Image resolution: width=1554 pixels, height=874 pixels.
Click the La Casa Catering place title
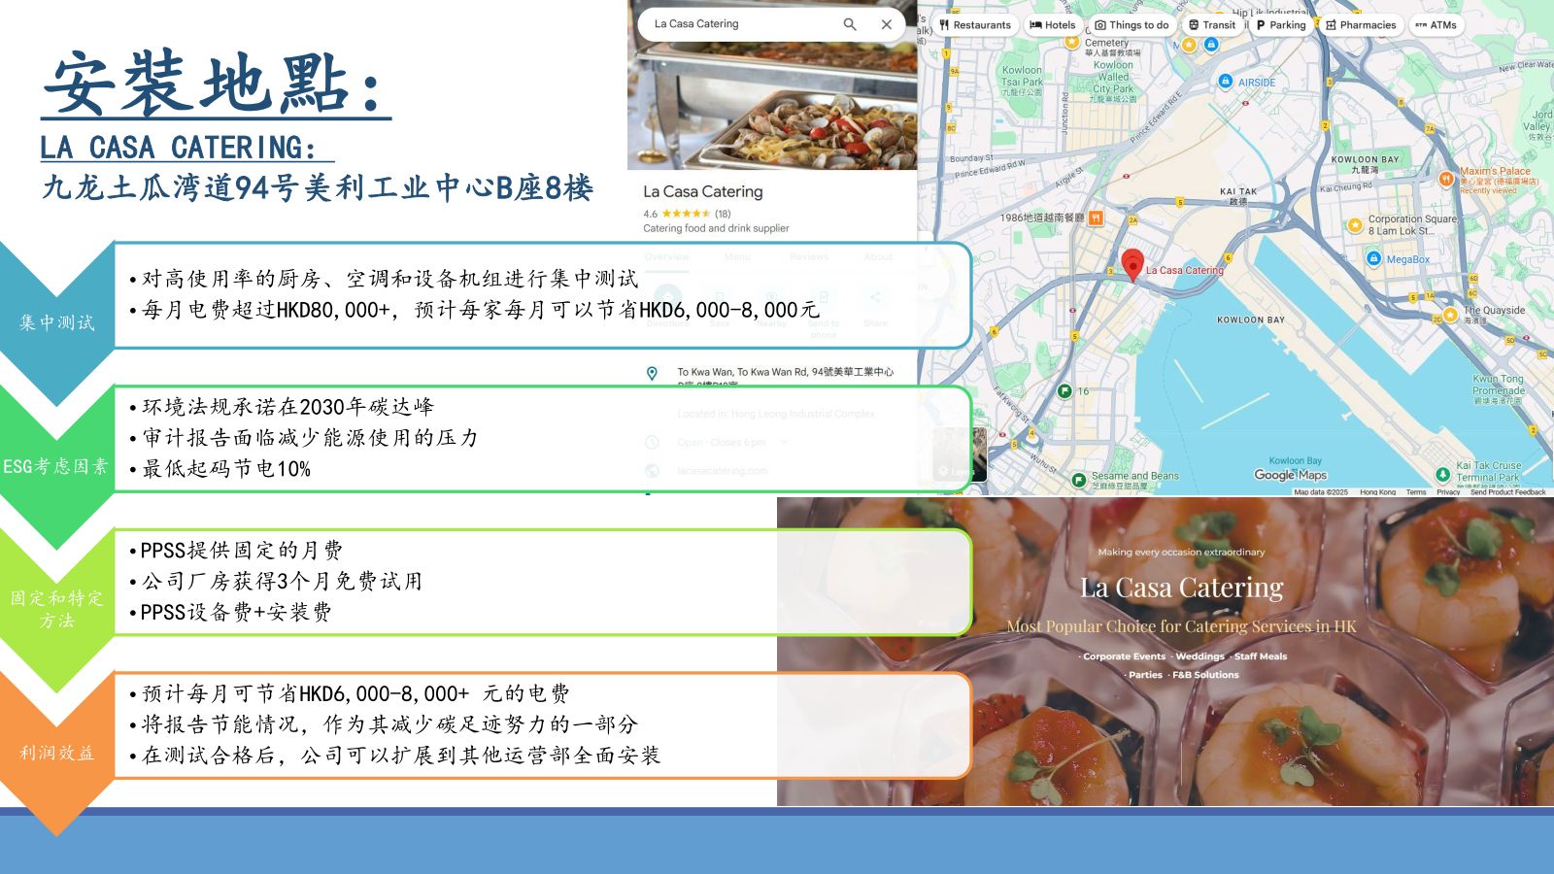703,191
